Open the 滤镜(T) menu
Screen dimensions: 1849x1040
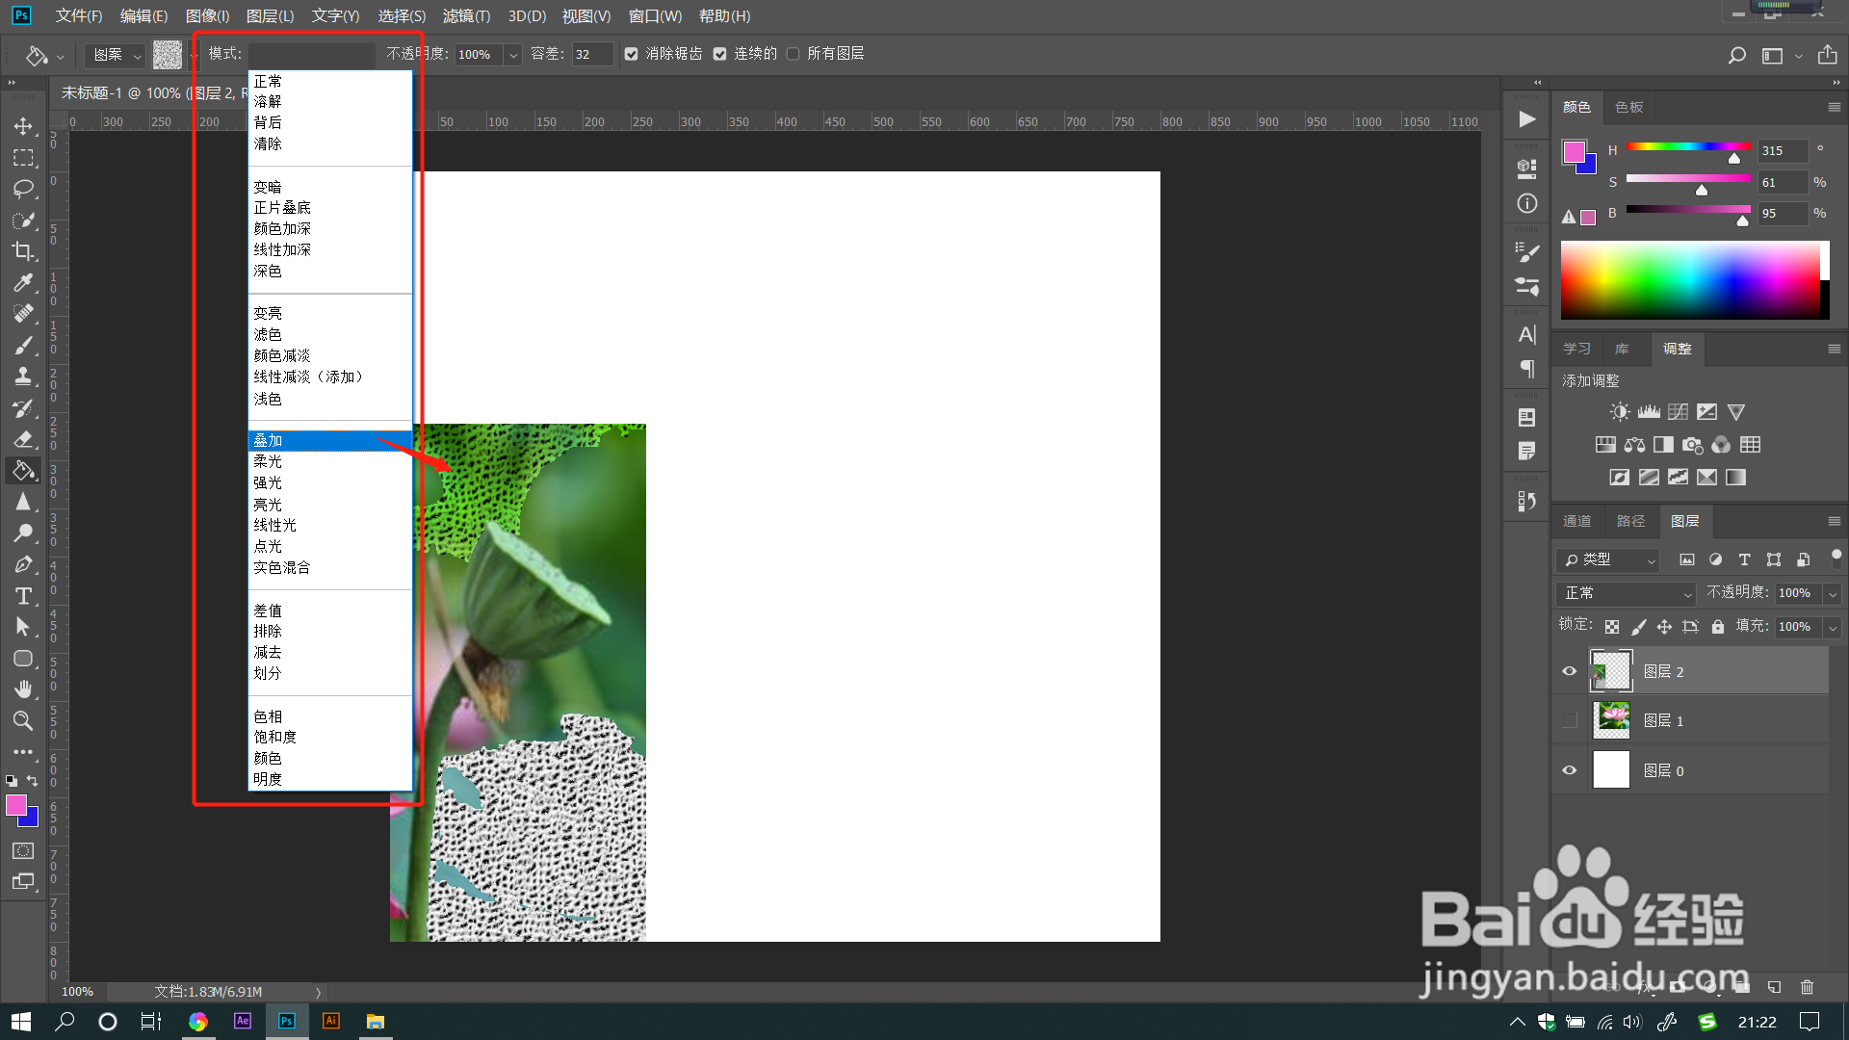click(x=466, y=16)
